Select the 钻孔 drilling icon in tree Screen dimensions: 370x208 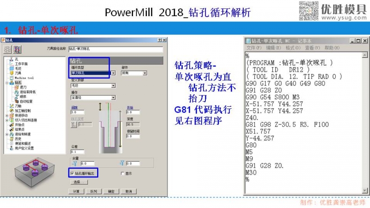(x=11, y=83)
